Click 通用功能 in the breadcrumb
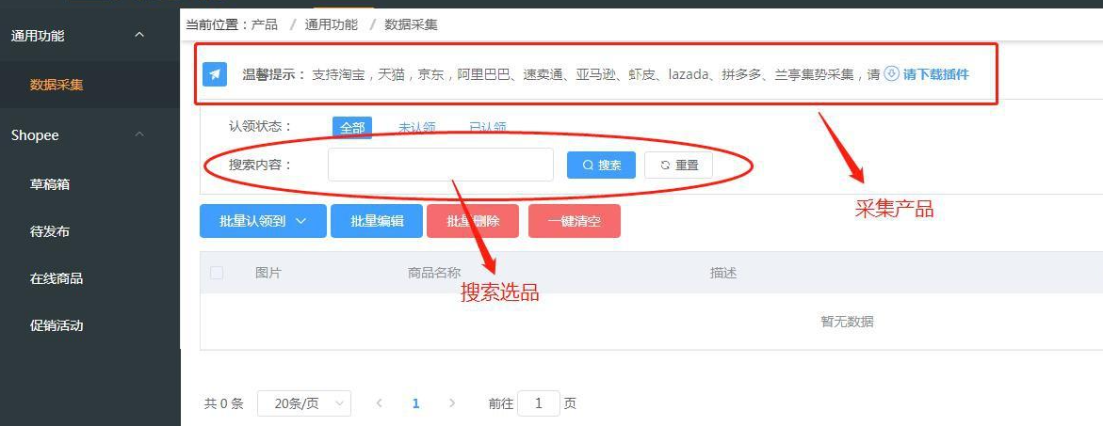1103x426 pixels. 332,24
